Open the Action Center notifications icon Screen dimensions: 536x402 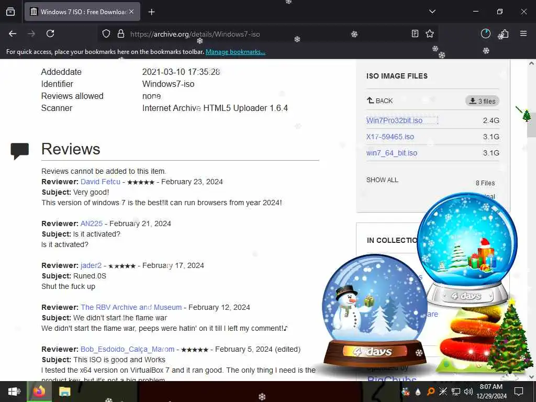click(519, 392)
